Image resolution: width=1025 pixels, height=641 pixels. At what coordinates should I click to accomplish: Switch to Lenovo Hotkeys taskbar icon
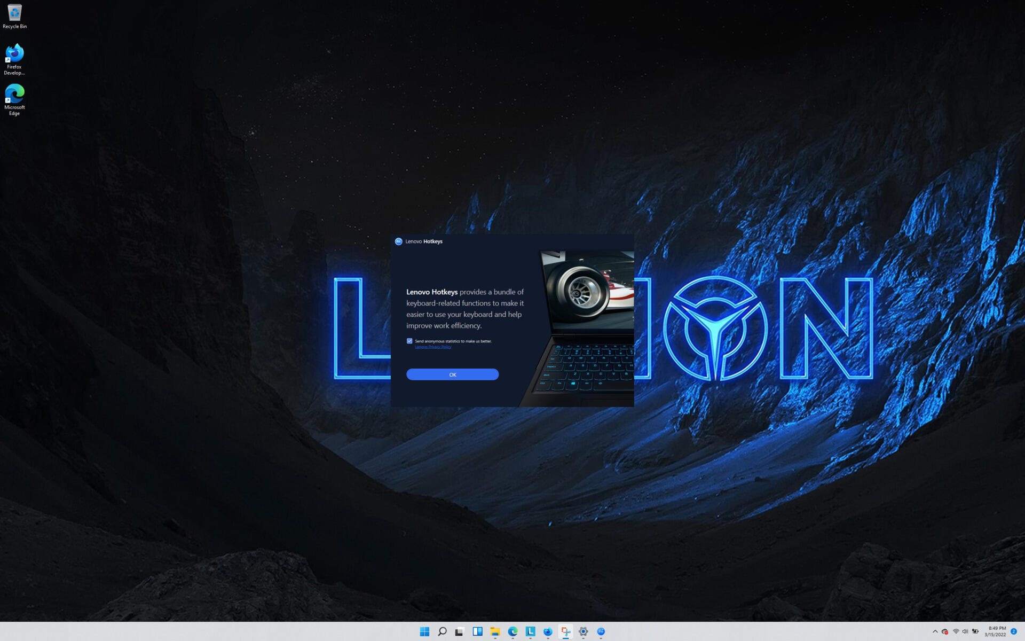tap(601, 631)
